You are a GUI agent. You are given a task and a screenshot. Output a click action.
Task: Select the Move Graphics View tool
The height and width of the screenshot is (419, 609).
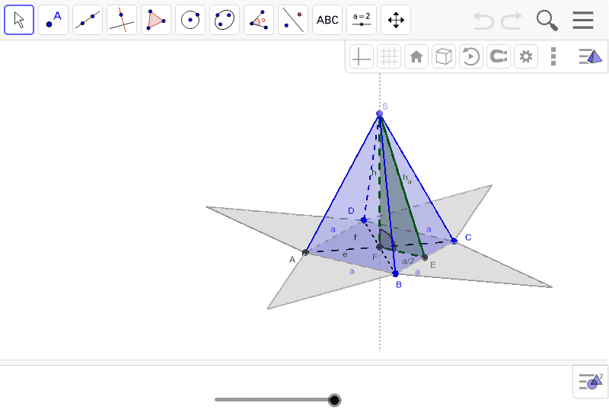pyautogui.click(x=396, y=20)
